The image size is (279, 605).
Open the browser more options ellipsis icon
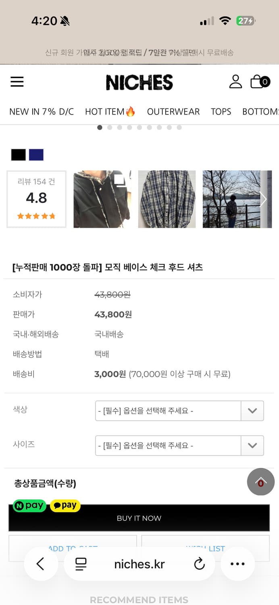pyautogui.click(x=237, y=564)
